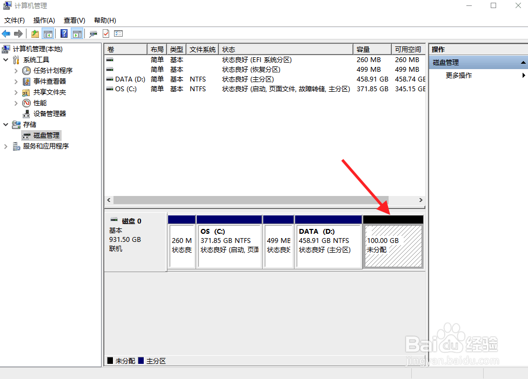Click the blue 主分区 legend swatch

tap(141, 361)
